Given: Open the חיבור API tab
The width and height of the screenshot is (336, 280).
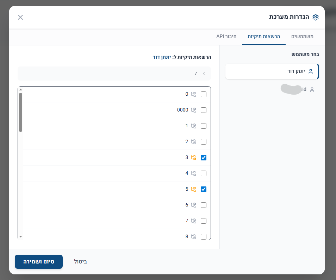Looking at the screenshot, I should point(226,37).
